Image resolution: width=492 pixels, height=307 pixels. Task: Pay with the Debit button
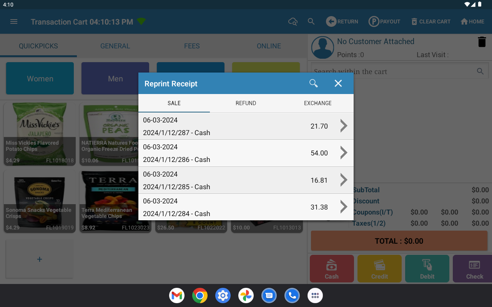(427, 269)
